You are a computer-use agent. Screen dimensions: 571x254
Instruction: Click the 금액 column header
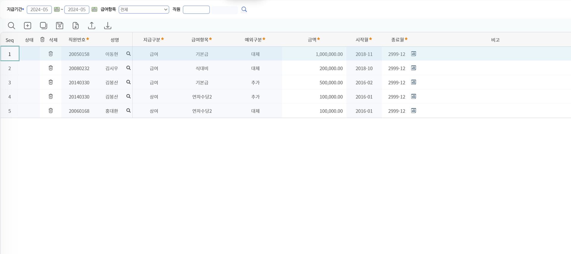pos(314,39)
